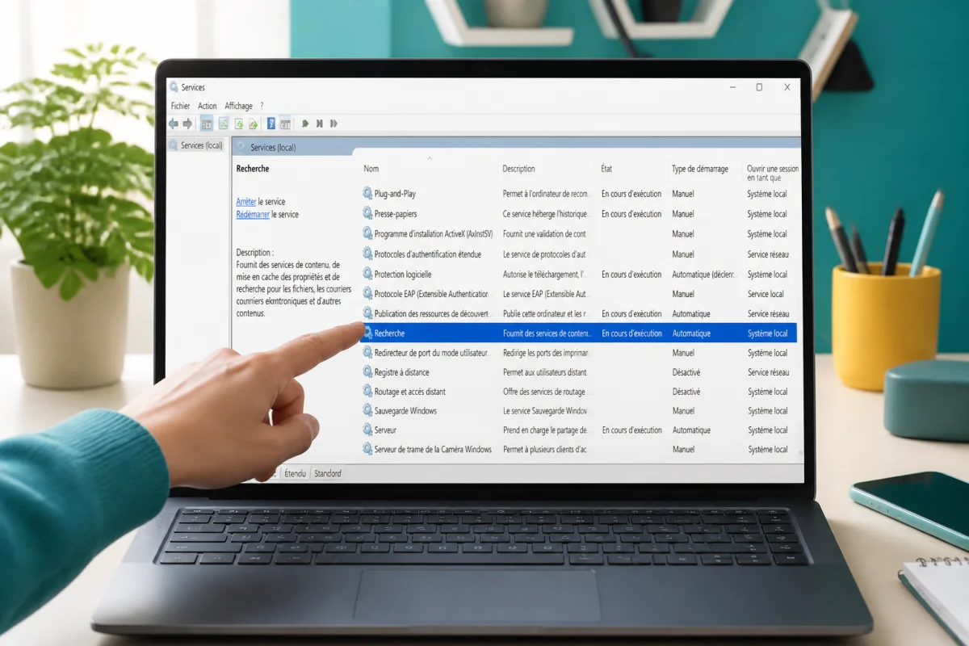Toggle the console tree pane toolbar icon
Image resolution: width=969 pixels, height=646 pixels.
(206, 124)
